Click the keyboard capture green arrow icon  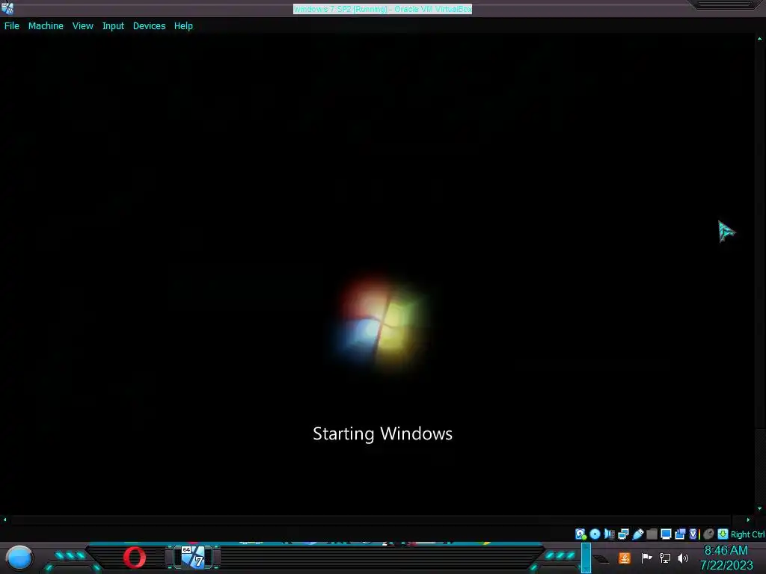click(723, 534)
